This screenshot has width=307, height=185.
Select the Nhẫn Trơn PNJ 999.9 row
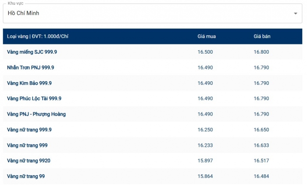tap(31, 68)
